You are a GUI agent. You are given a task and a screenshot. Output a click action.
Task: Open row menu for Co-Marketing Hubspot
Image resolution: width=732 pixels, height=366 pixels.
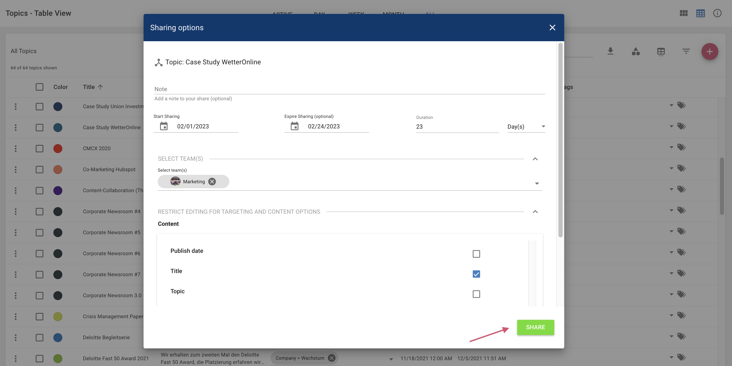pyautogui.click(x=16, y=169)
